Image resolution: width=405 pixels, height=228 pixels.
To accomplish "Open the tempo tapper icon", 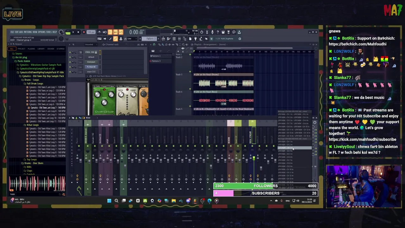I will click(201, 39).
